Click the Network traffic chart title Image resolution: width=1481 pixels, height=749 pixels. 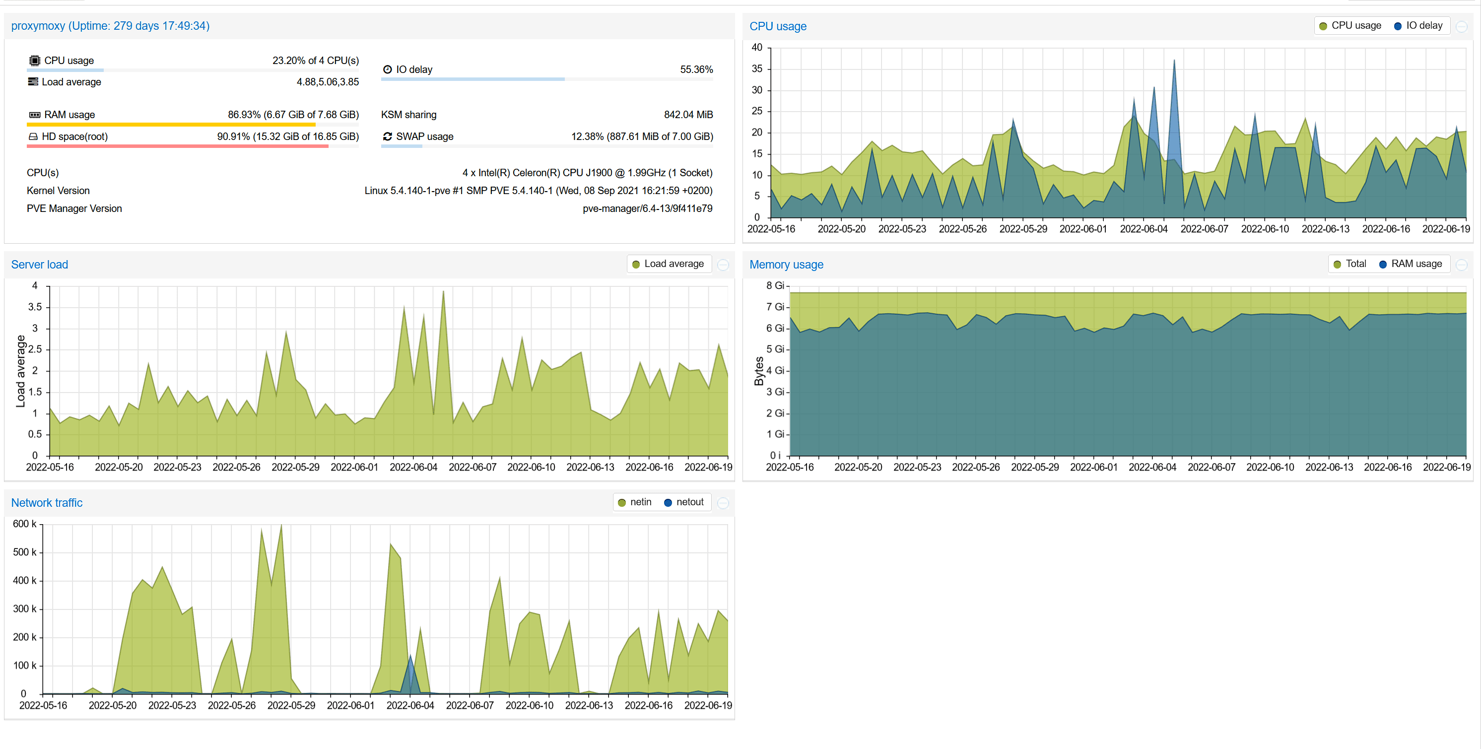(x=47, y=503)
